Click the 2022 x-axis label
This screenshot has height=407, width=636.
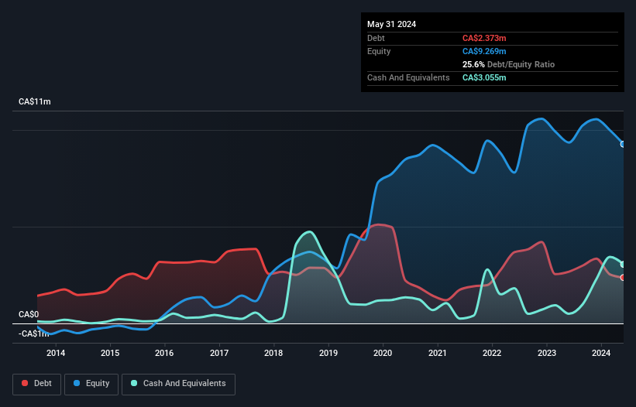(492, 353)
